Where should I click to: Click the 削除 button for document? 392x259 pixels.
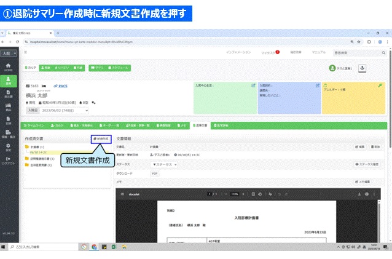click(x=375, y=147)
